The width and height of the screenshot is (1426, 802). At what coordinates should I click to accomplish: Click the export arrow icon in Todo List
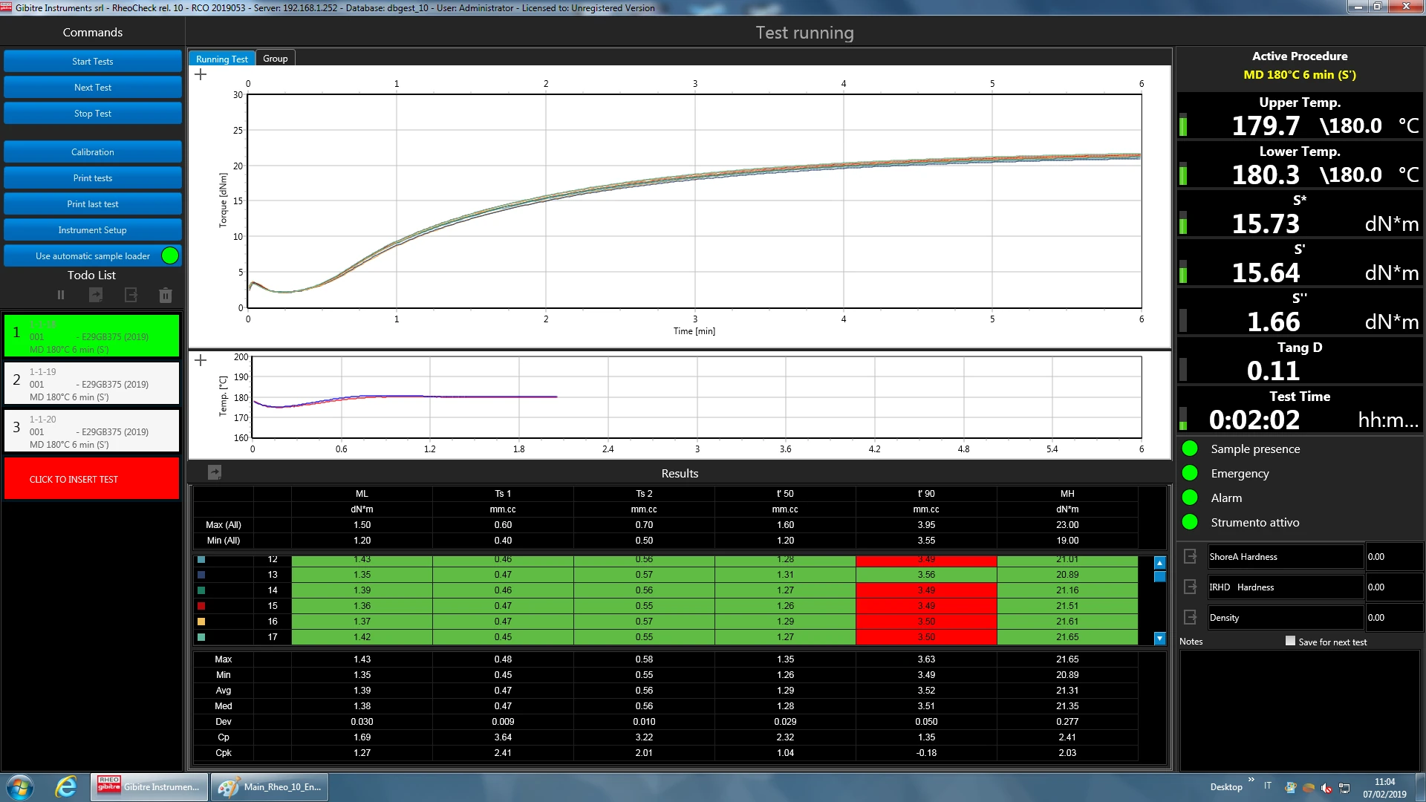(131, 295)
